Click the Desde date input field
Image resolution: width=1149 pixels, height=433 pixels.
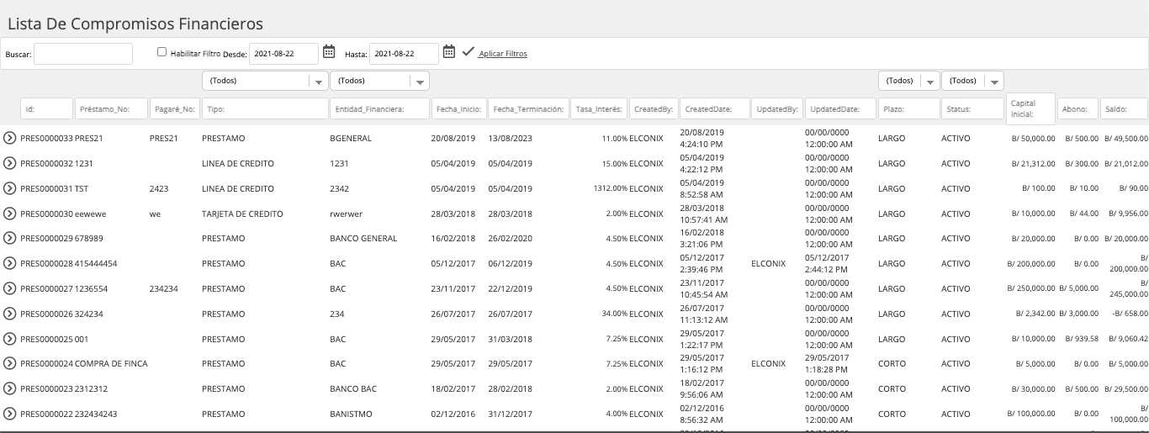pyautogui.click(x=284, y=54)
